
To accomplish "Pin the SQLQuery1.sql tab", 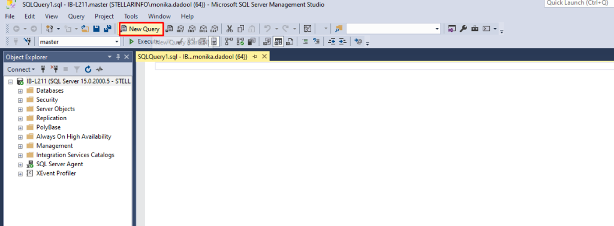I will (255, 57).
